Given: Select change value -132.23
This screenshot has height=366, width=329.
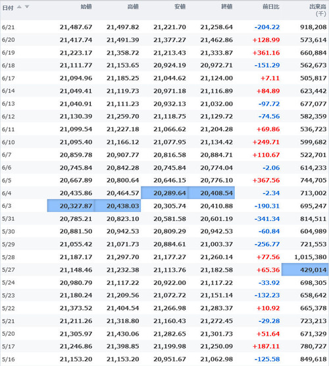Looking at the screenshot, I should pos(267,295).
